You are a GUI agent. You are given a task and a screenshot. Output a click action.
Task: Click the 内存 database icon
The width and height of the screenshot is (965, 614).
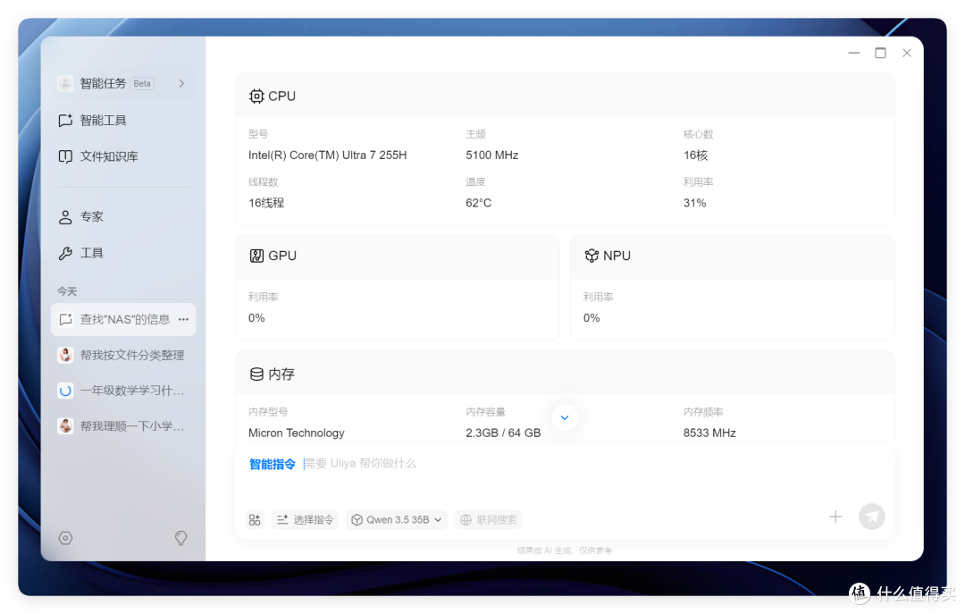(x=256, y=374)
